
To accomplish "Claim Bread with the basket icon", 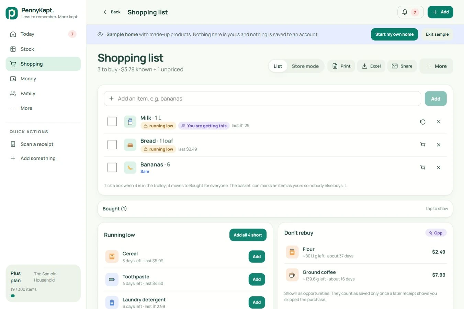I will pyautogui.click(x=423, y=145).
